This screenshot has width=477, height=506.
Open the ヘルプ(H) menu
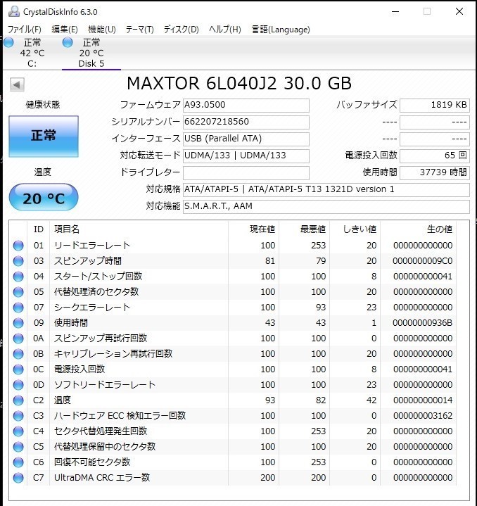(x=225, y=30)
